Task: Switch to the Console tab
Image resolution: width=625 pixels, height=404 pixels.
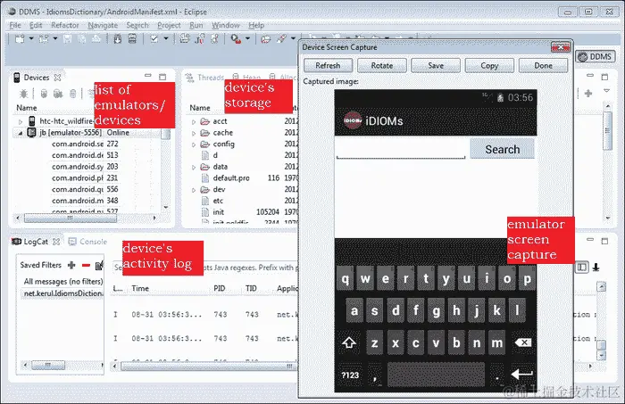Action: click(88, 242)
